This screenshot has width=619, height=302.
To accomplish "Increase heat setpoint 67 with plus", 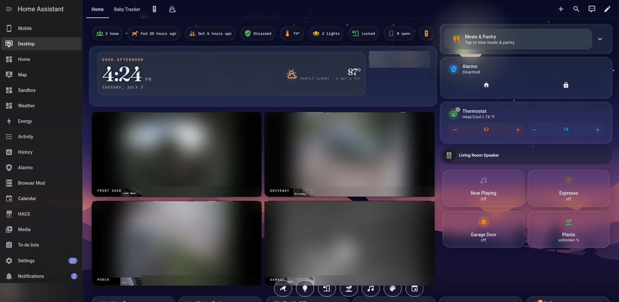I will click(x=518, y=130).
